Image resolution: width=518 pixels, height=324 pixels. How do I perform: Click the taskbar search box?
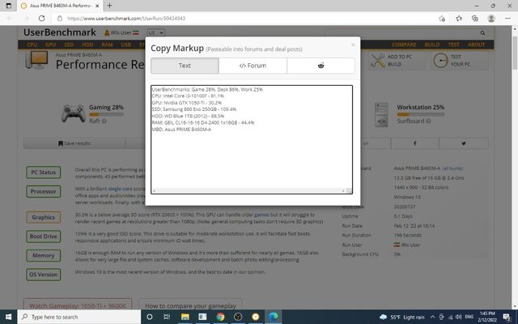point(79,317)
